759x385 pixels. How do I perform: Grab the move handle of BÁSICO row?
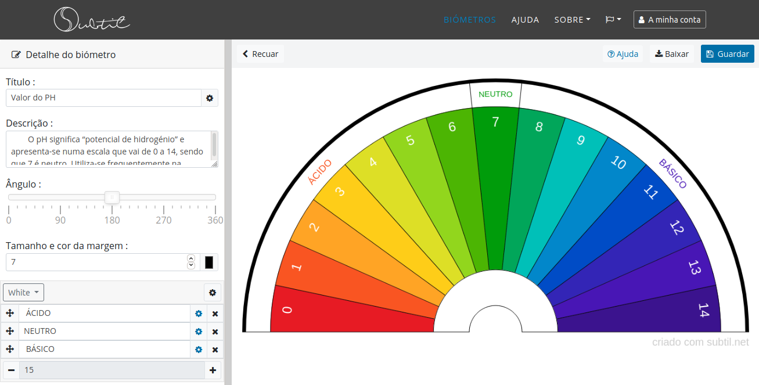(10, 350)
